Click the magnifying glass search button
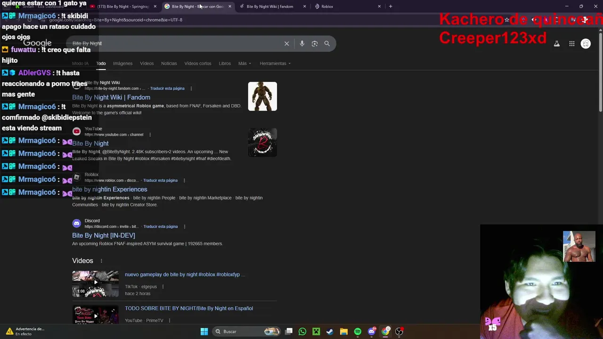 point(327,43)
